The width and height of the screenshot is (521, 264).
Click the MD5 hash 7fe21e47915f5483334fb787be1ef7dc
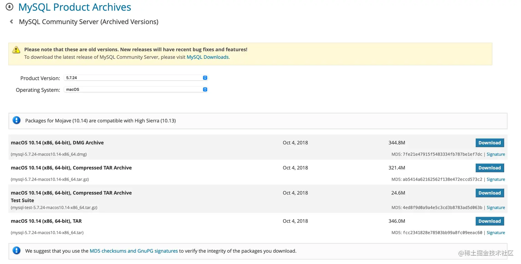coord(442,154)
